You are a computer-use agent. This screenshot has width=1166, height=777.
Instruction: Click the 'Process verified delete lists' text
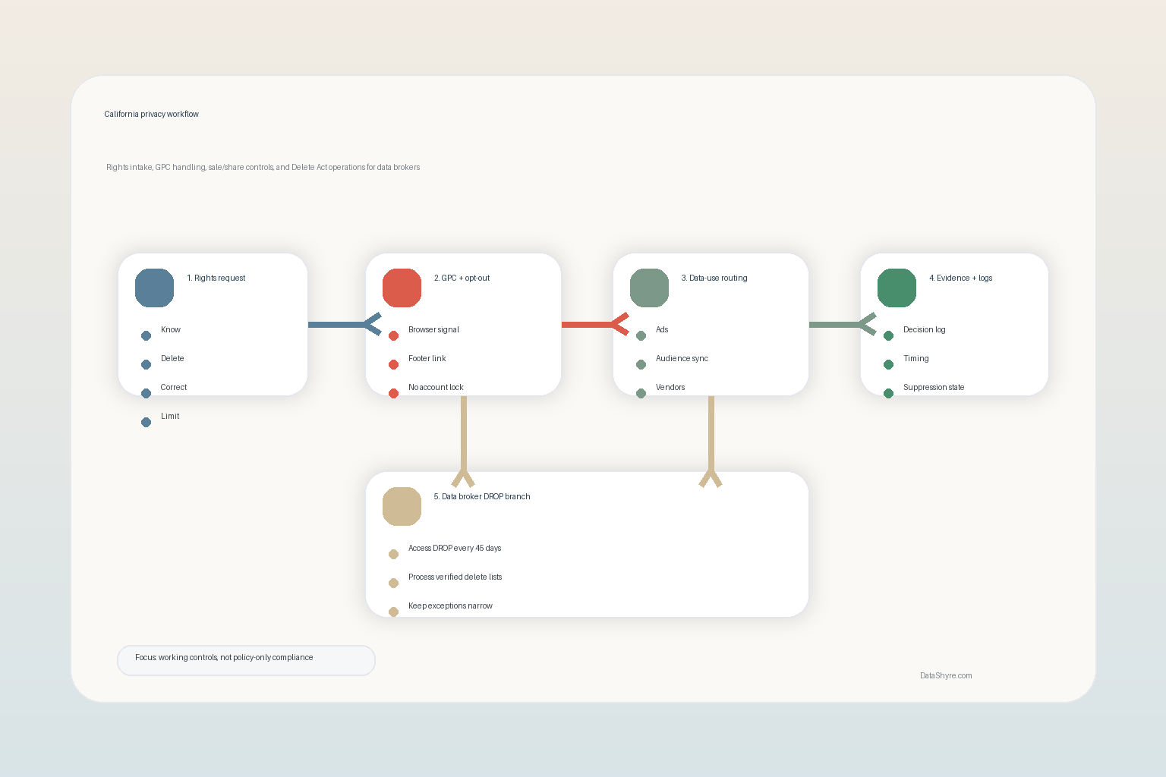point(455,577)
